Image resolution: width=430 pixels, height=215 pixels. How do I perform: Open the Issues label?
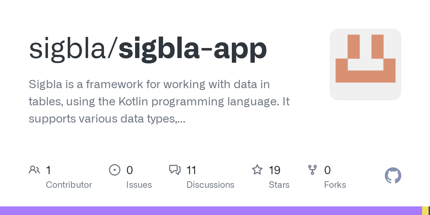139,185
